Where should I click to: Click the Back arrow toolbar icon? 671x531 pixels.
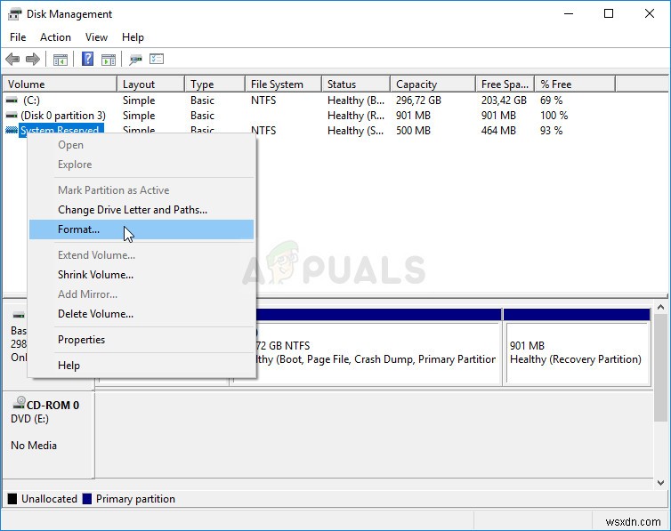point(12,59)
